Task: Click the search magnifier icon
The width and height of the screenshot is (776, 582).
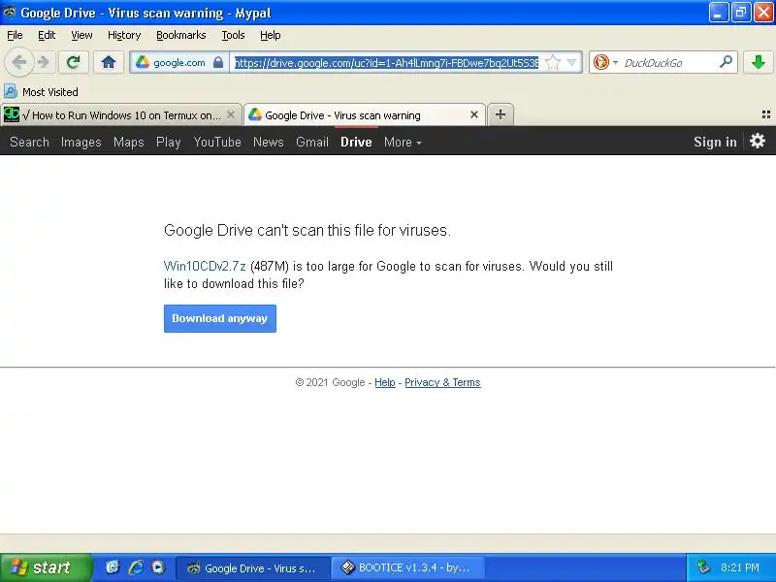Action: (726, 62)
